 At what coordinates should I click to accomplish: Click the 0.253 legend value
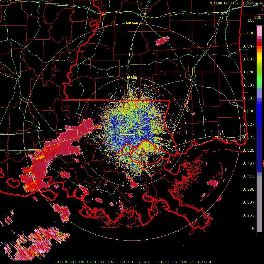(x=248, y=215)
